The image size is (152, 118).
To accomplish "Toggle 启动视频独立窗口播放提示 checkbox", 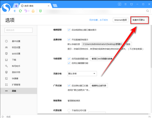I will click(x=69, y=30).
